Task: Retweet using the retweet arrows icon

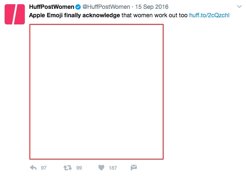Action: tap(68, 168)
